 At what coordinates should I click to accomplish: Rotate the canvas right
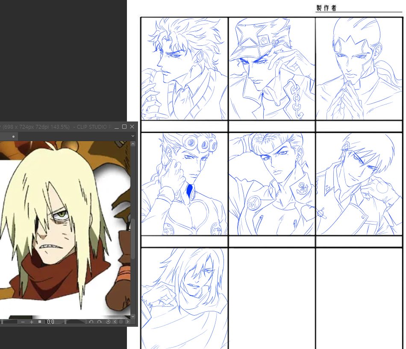100,322
